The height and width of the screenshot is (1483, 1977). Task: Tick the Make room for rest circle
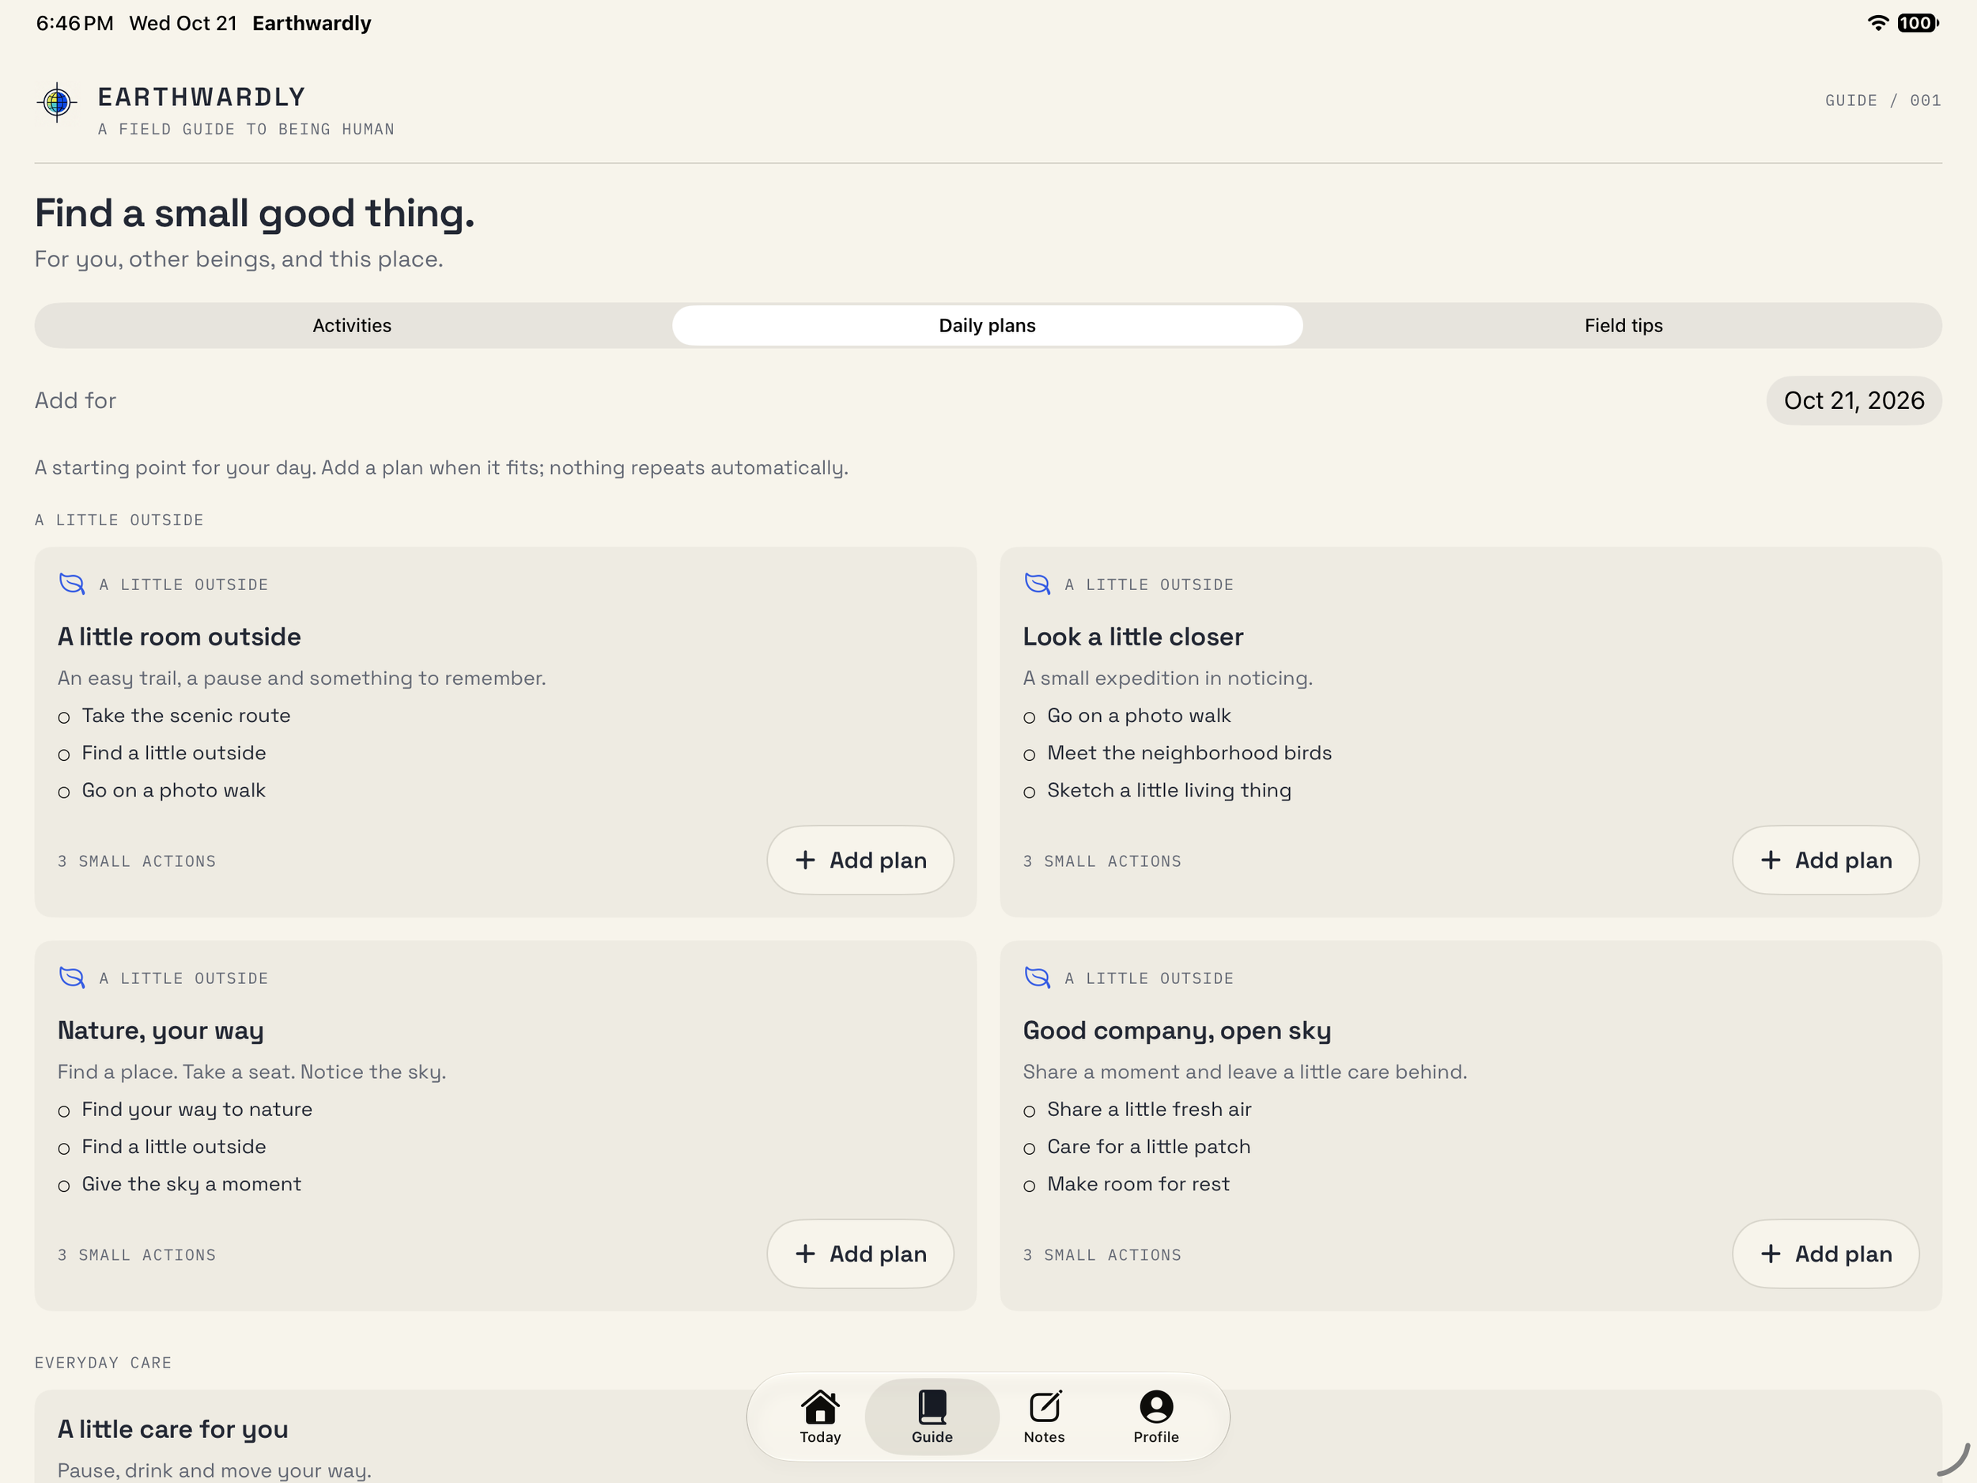pos(1029,1186)
